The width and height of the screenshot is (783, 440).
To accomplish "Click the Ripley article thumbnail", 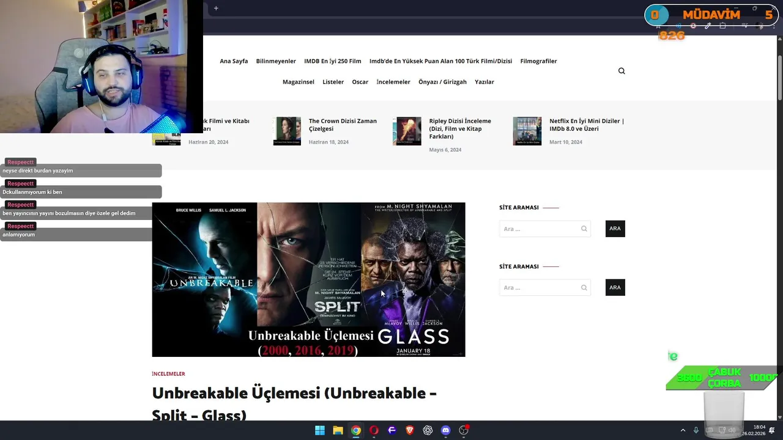I will pos(407,131).
